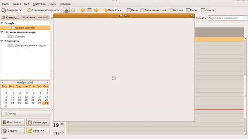This screenshot has width=248, height=139.
Task: Switch to Месяц view
Action: 192,10
